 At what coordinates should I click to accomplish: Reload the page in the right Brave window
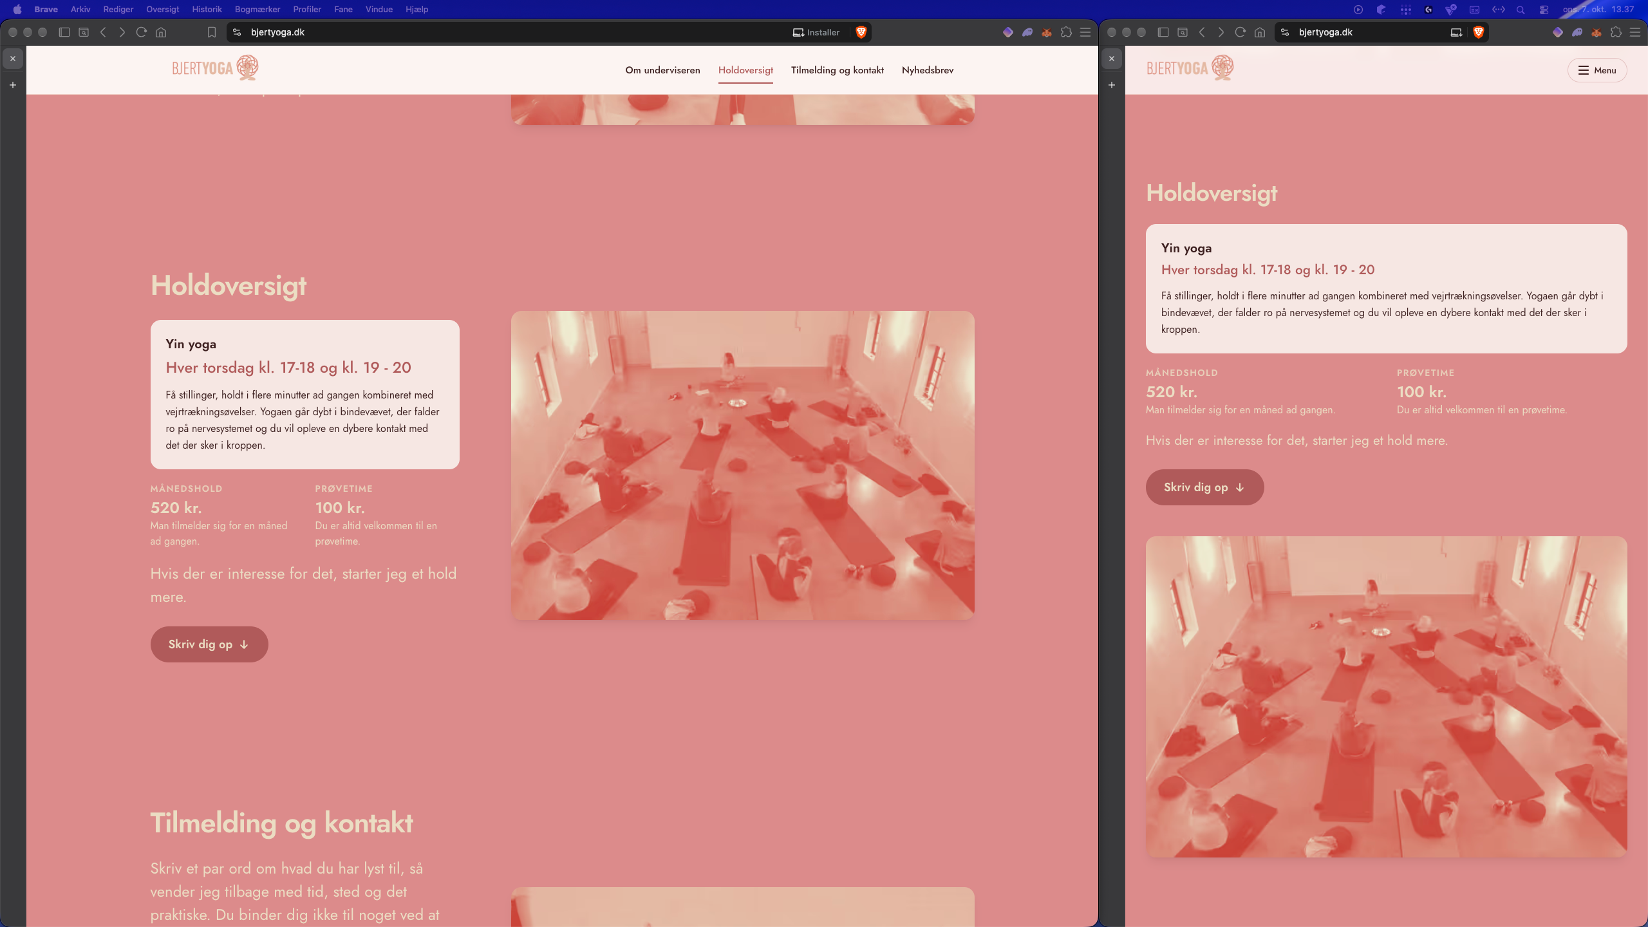click(1241, 32)
